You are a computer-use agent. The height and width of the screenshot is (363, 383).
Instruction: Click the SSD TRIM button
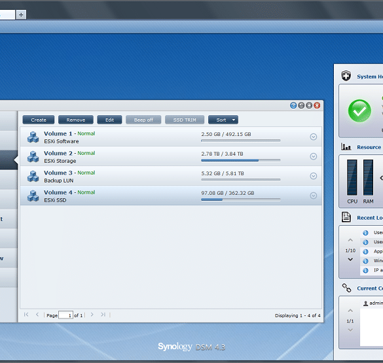[185, 120]
